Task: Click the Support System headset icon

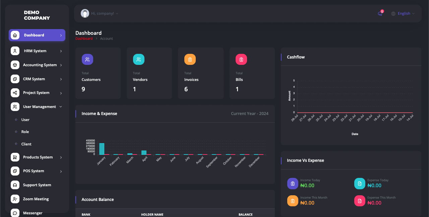Action: tap(15, 185)
